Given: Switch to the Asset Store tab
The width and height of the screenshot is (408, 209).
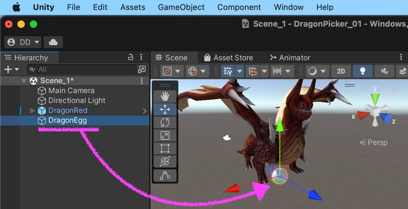Looking at the screenshot, I should (228, 58).
